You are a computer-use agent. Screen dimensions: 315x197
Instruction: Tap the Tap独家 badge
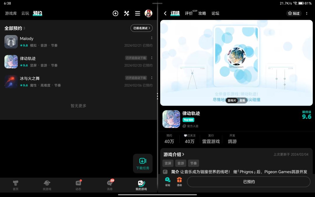(188, 120)
